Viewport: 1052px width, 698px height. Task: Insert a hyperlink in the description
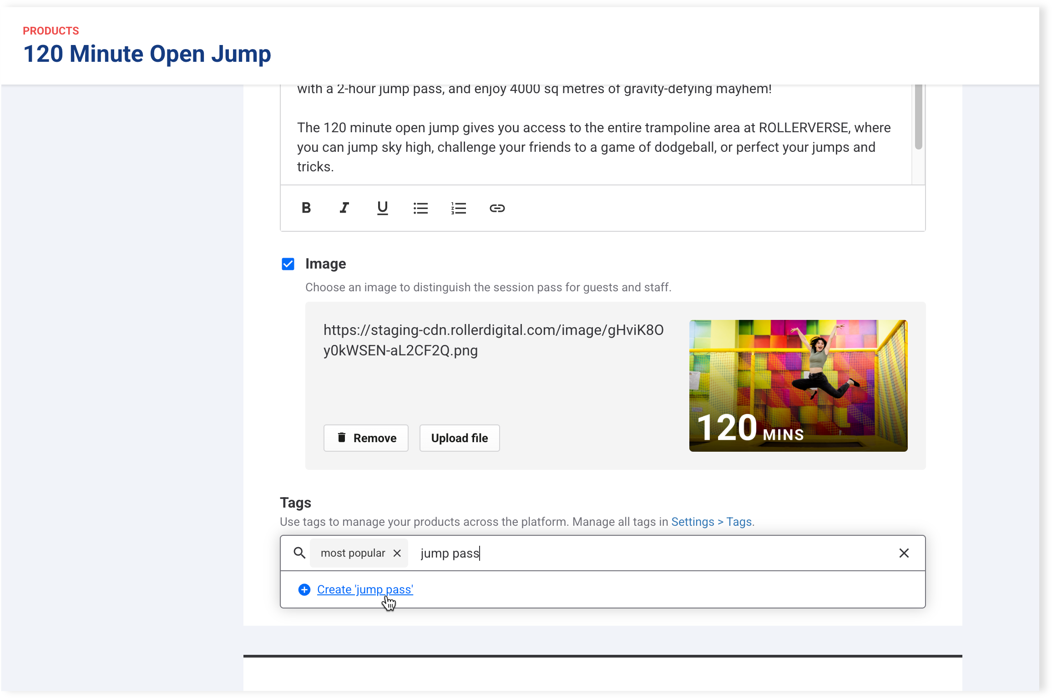point(497,208)
